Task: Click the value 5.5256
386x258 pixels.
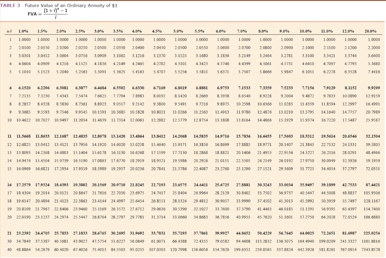Action: 181,72
